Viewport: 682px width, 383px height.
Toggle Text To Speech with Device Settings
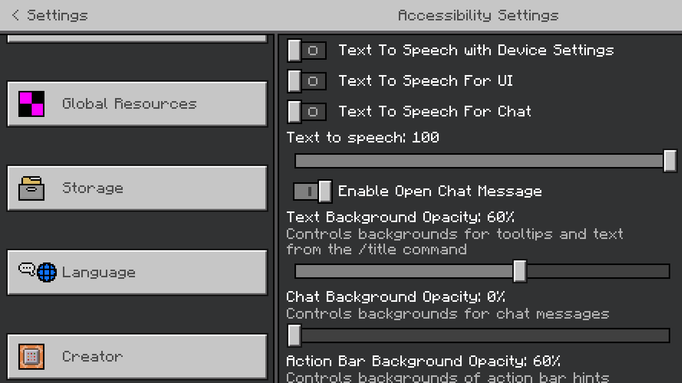pyautogui.click(x=306, y=51)
